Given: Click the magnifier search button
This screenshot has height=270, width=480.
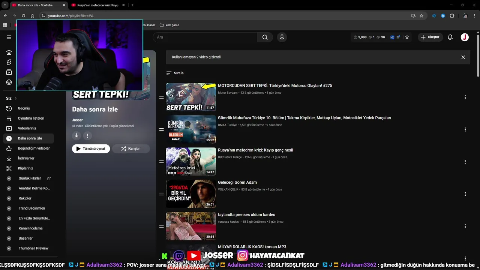Looking at the screenshot, I should [265, 37].
